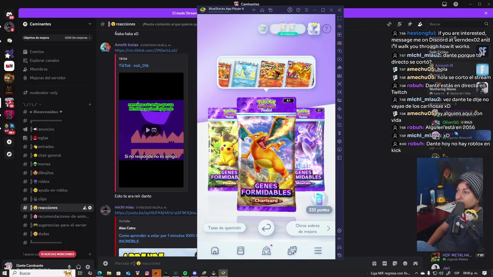Open the help question mark in Pokémon Pocket
The width and height of the screenshot is (493, 277).
pyautogui.click(x=326, y=29)
